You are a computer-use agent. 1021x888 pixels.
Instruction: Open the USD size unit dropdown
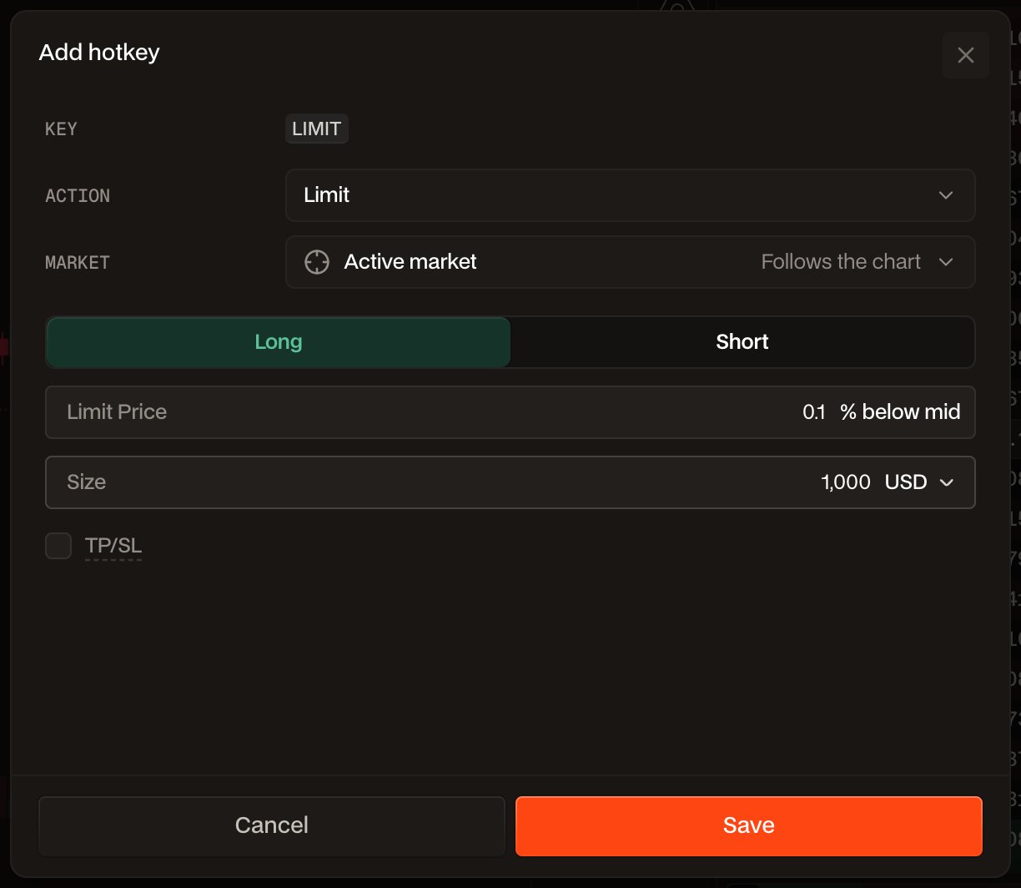pos(918,482)
